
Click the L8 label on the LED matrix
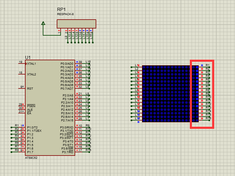click(x=136, y=90)
